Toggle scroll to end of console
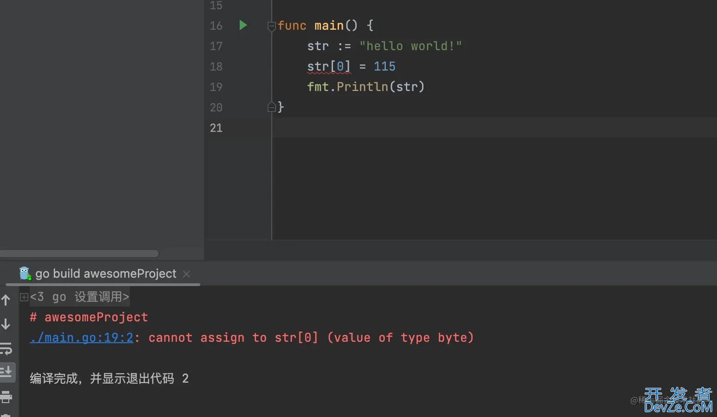The image size is (717, 417). (x=6, y=372)
